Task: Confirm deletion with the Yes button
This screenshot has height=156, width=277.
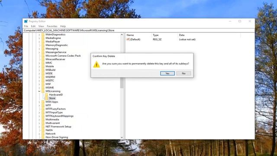Action: (x=167, y=73)
